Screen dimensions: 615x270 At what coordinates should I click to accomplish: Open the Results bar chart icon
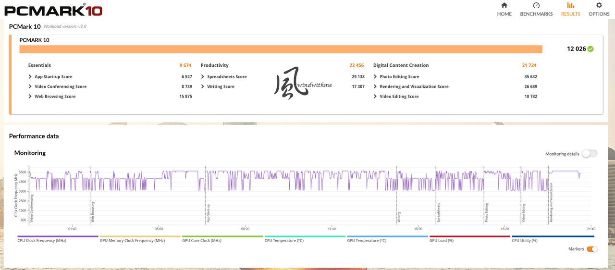(x=571, y=5)
